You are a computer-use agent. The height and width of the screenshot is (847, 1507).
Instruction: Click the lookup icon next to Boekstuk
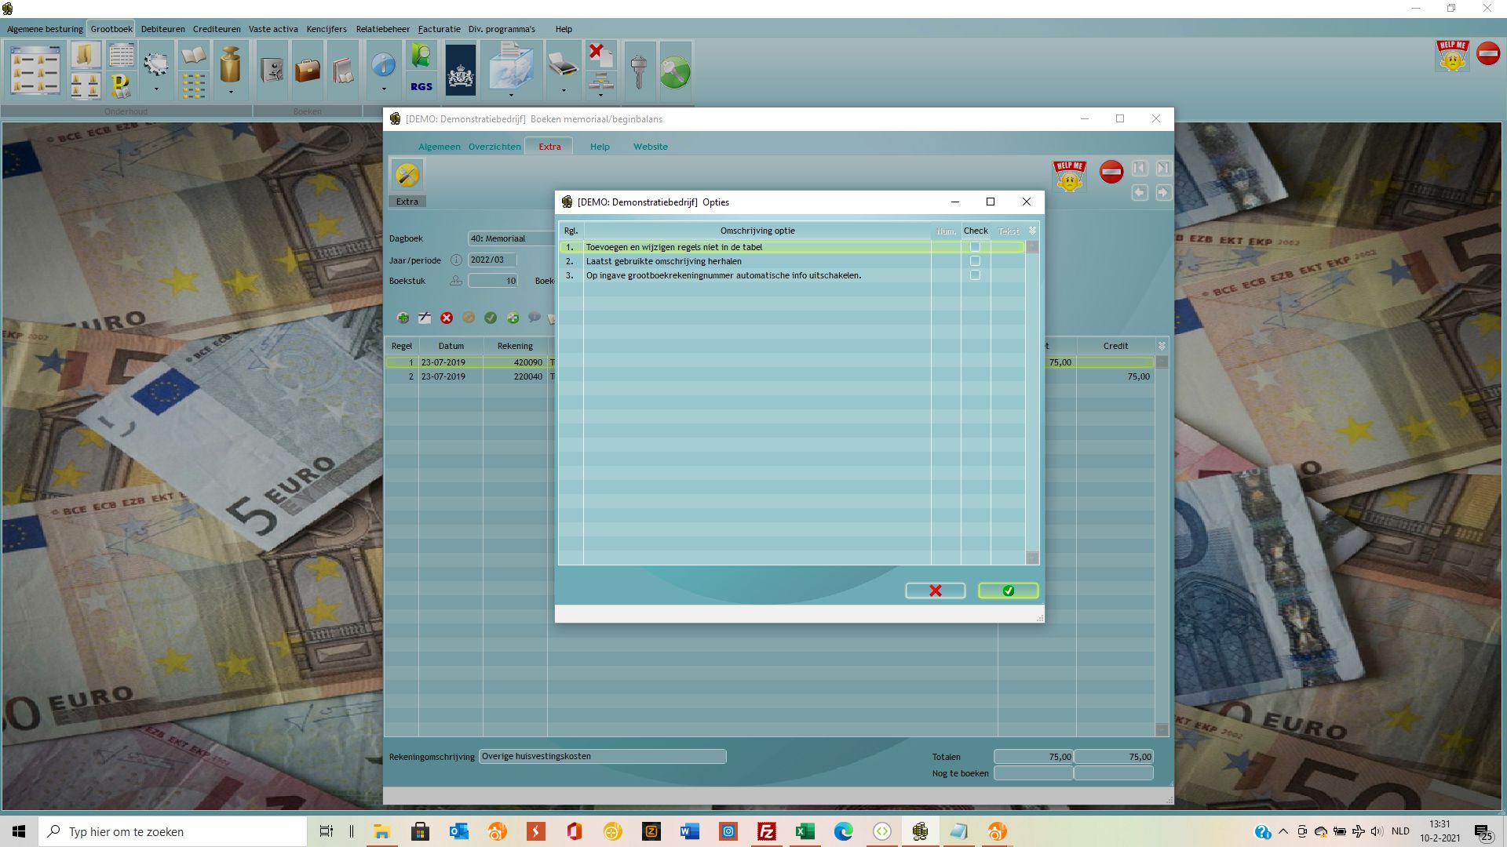(456, 281)
